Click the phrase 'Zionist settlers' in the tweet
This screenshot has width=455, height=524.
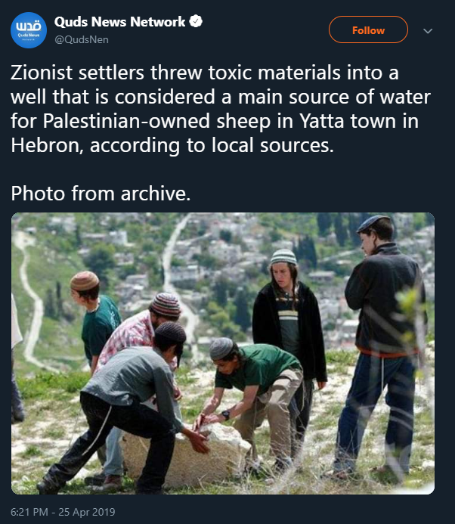pyautogui.click(x=77, y=73)
